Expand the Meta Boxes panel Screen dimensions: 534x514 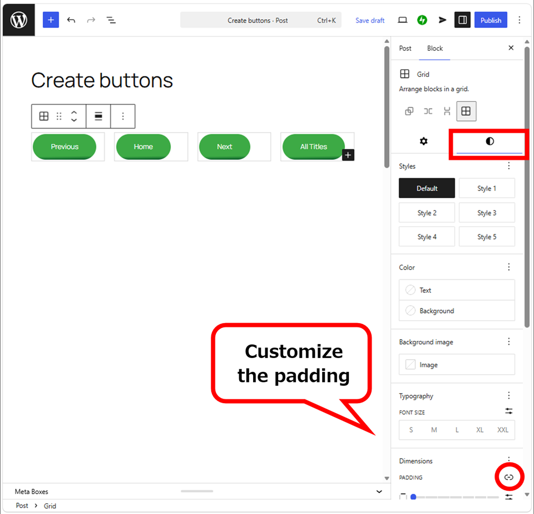click(379, 492)
